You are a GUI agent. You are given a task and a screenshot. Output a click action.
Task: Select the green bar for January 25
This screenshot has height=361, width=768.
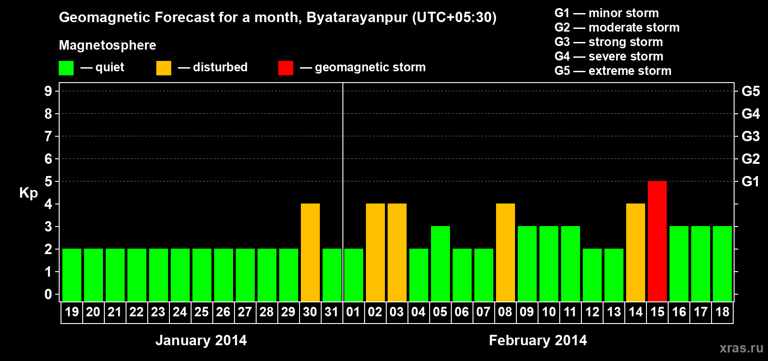(202, 275)
